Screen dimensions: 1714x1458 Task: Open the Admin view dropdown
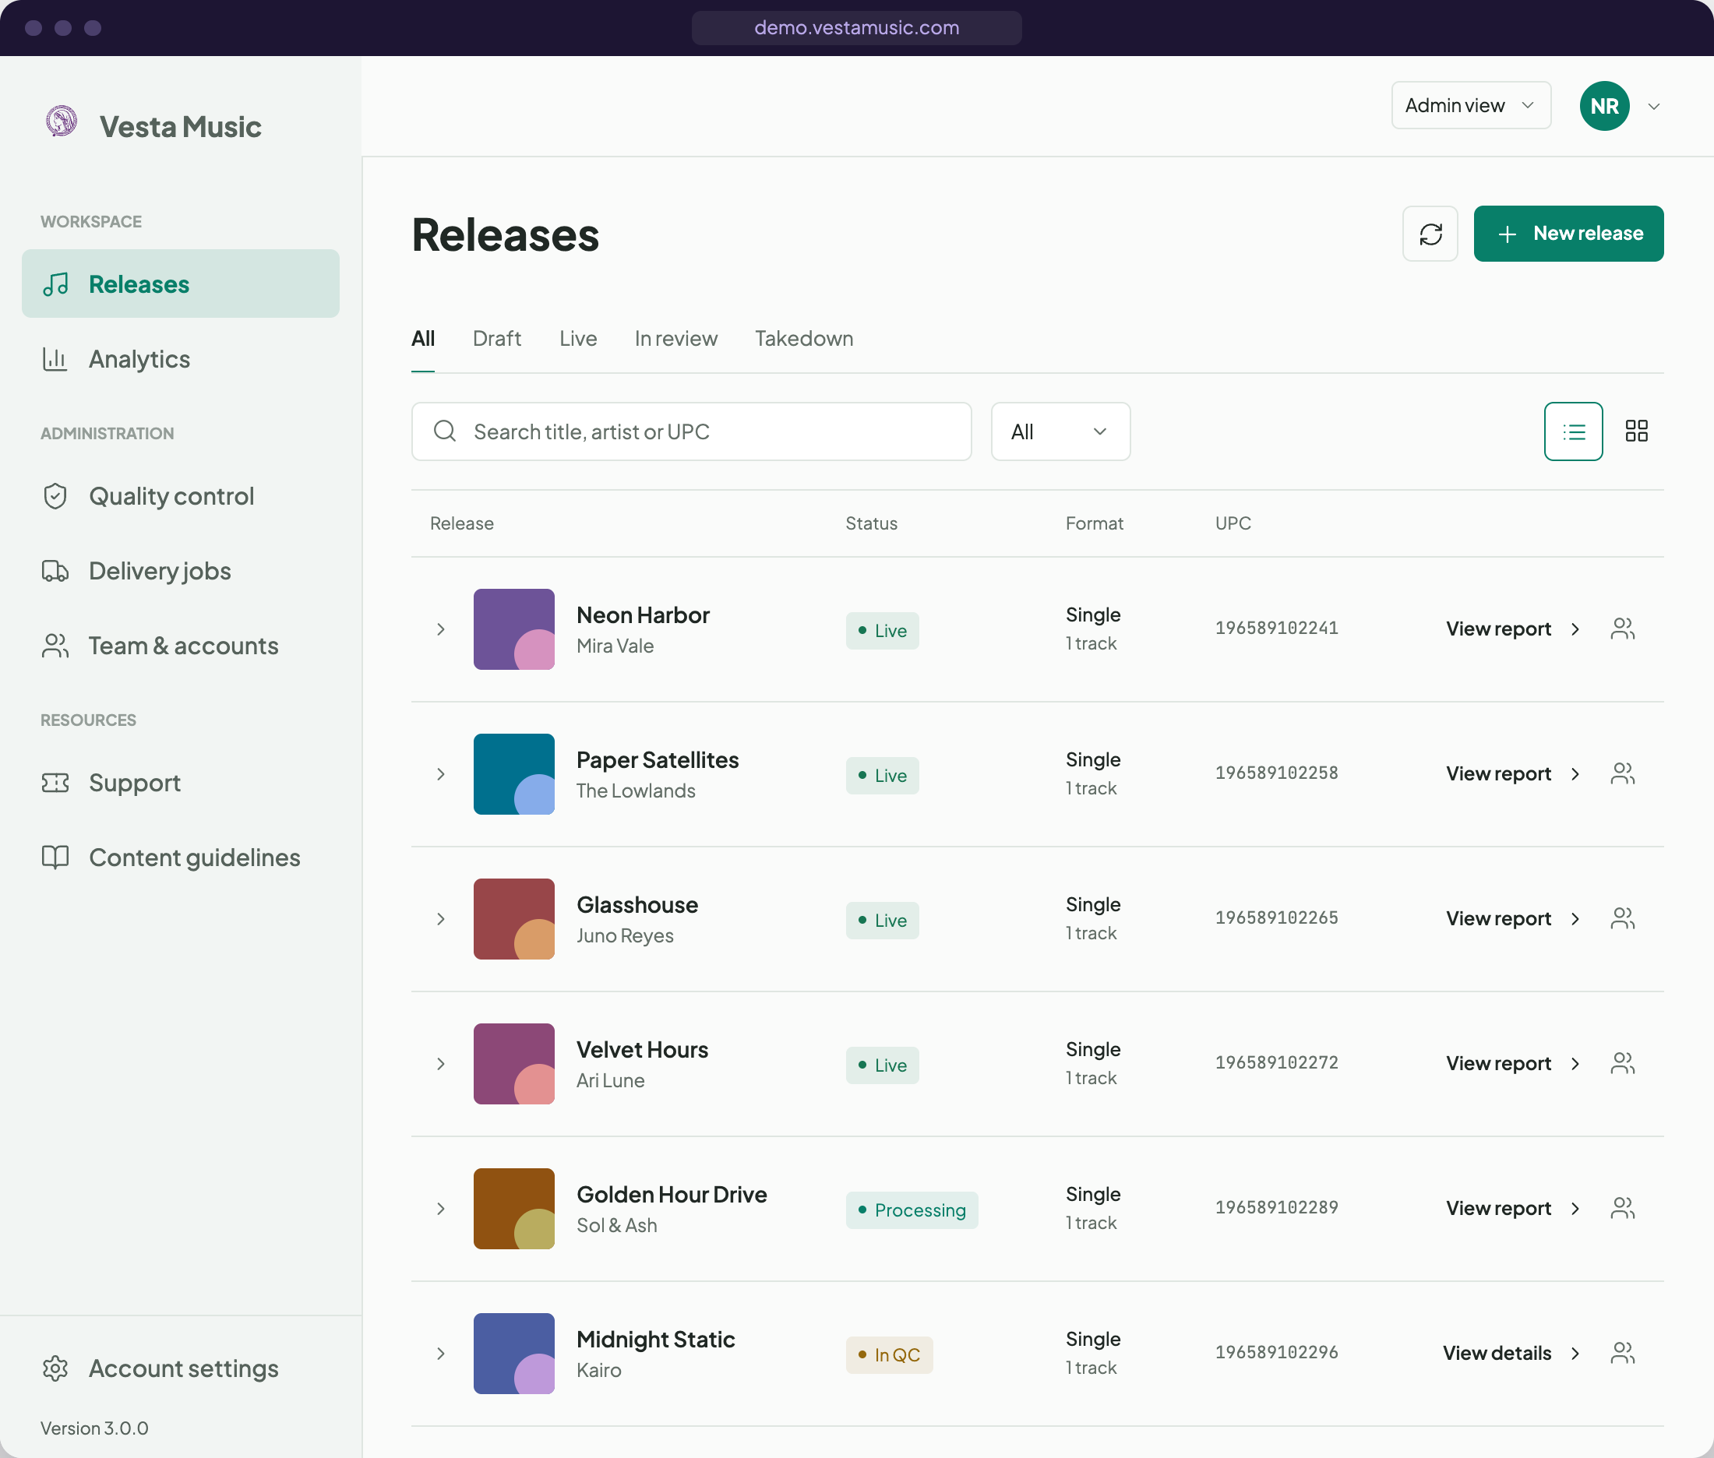(x=1471, y=106)
